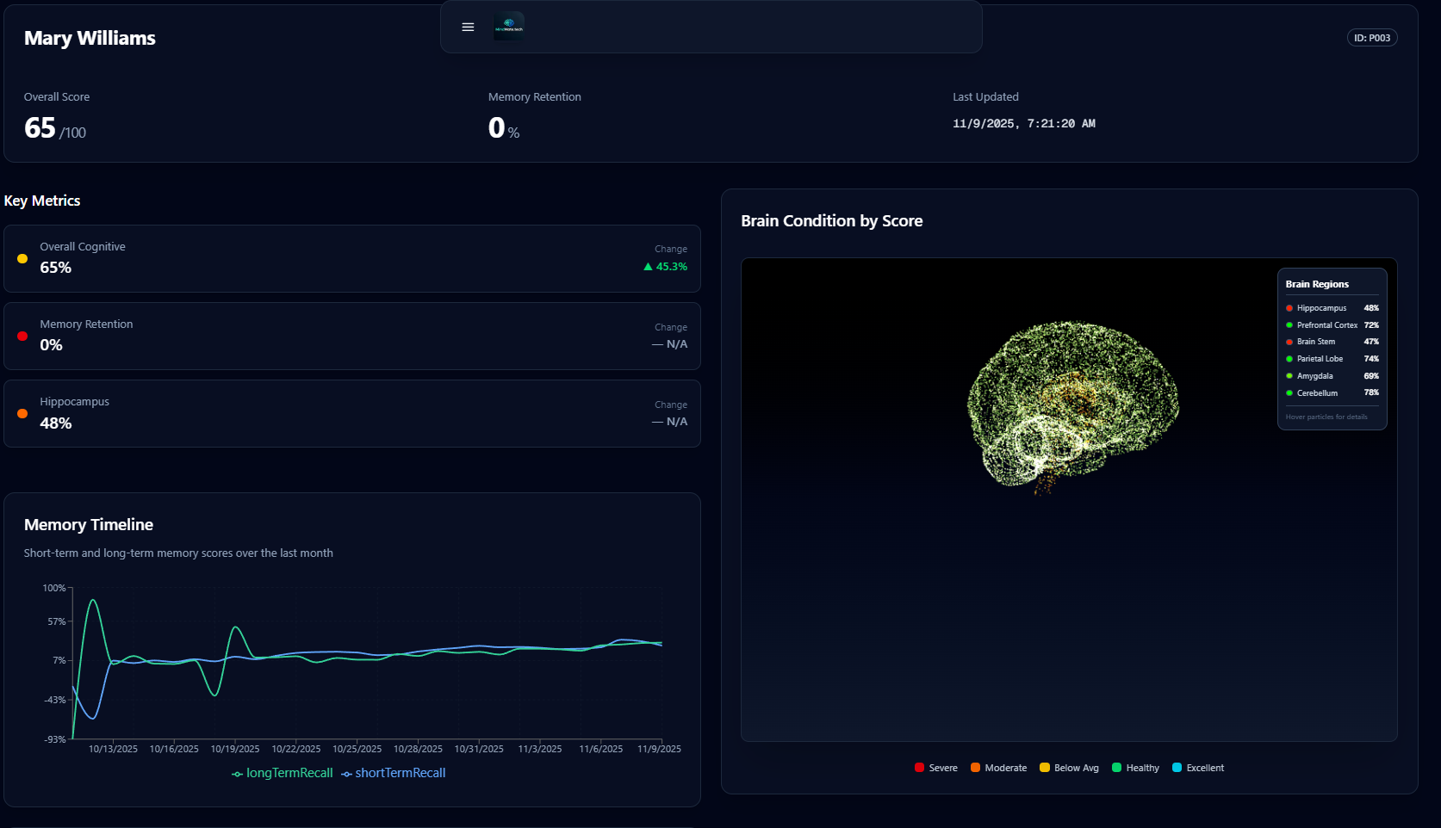
Task: Toggle the longTermRecall legend series
Action: click(x=283, y=773)
